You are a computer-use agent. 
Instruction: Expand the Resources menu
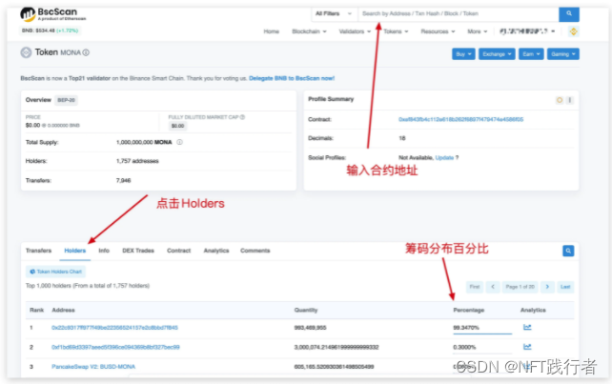point(438,31)
